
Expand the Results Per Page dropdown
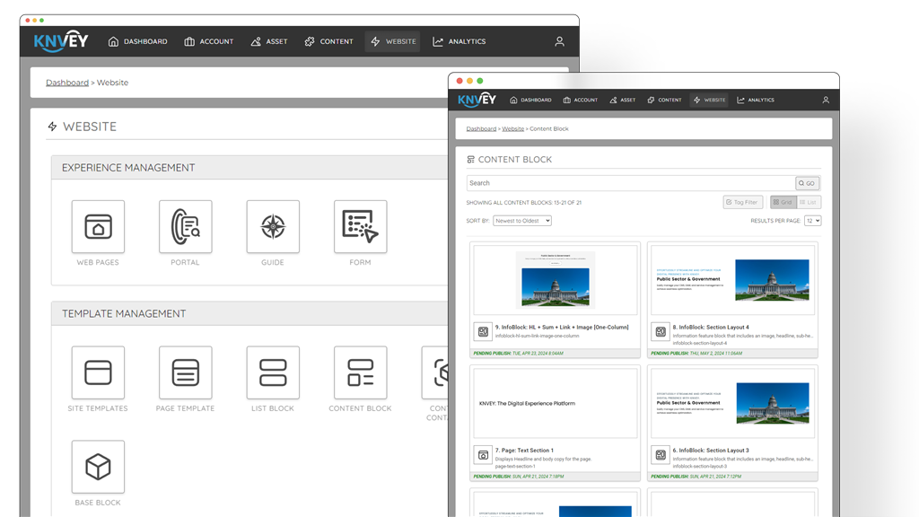tap(812, 220)
